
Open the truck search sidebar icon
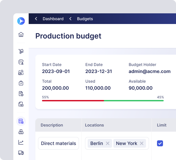21,73
